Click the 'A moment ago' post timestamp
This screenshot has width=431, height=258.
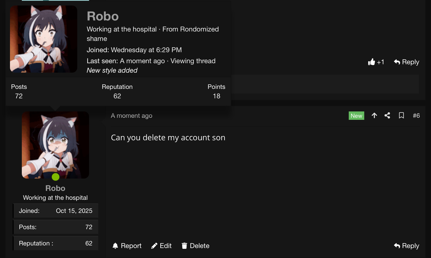pyautogui.click(x=131, y=116)
